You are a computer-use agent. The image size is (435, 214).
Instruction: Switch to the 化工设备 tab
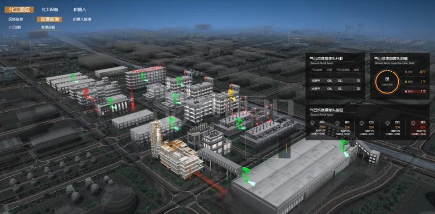[x=50, y=9]
